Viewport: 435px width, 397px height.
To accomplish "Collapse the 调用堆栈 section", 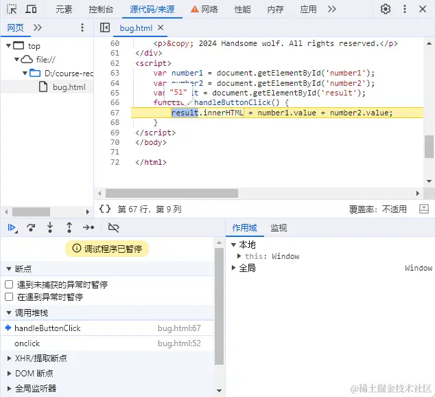I will (x=9, y=313).
